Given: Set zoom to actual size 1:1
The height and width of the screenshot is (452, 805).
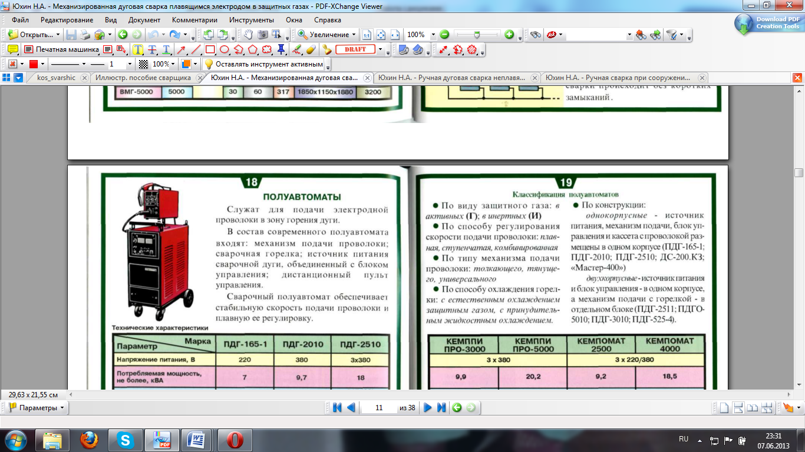Looking at the screenshot, I should (367, 35).
